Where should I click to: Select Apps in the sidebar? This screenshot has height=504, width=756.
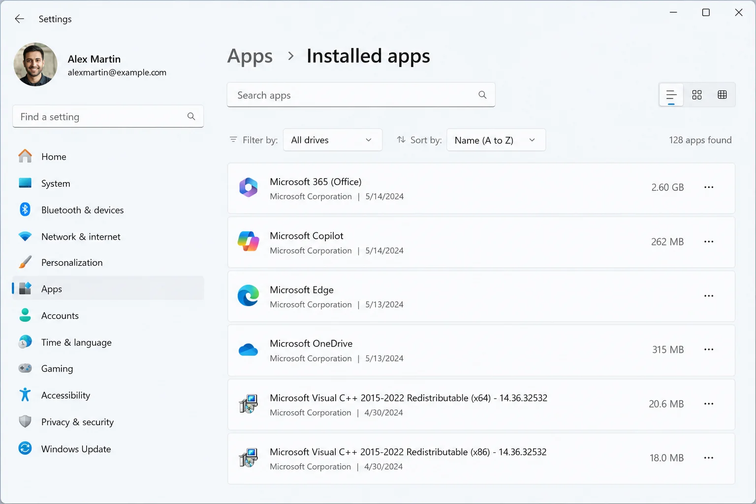click(x=108, y=288)
